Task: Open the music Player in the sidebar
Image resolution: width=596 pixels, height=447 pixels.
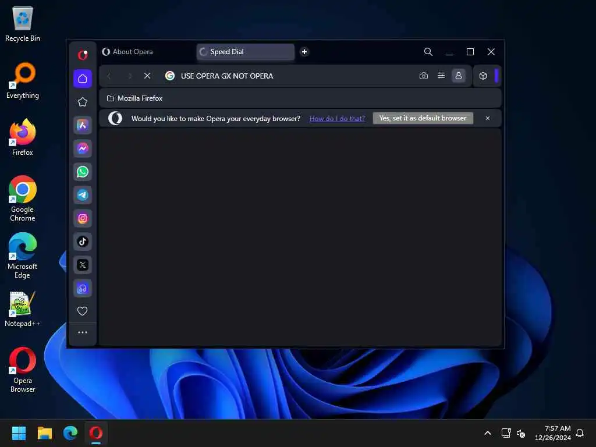Action: [x=83, y=288]
